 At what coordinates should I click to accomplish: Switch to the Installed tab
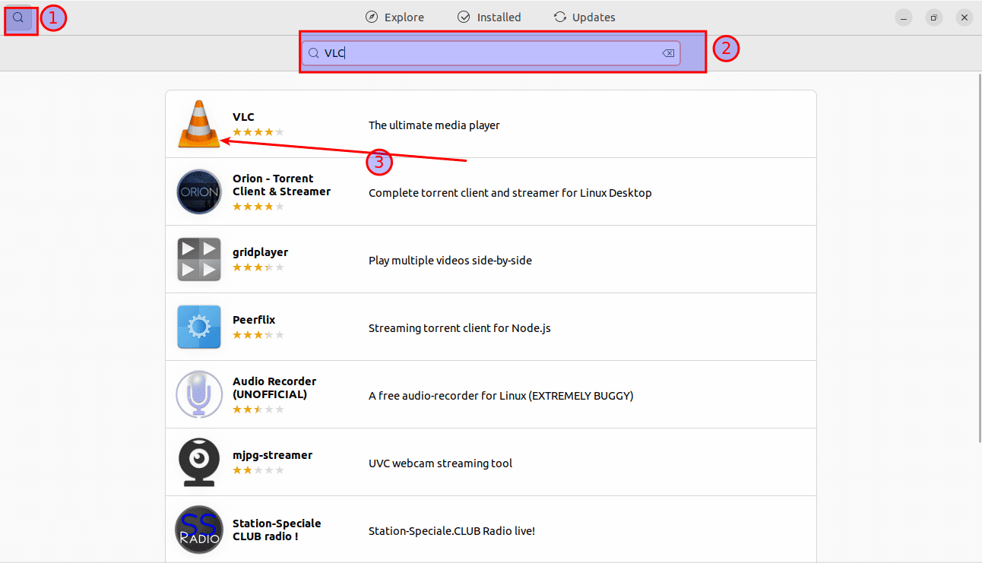point(489,17)
